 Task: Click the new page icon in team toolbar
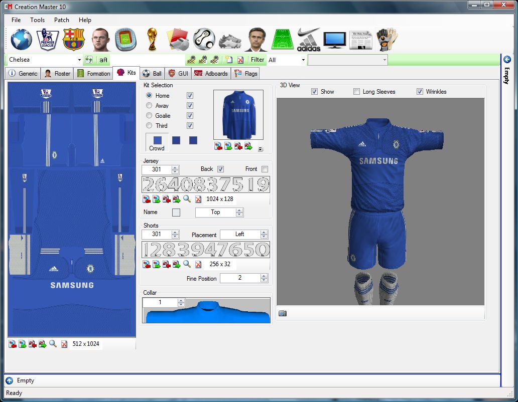pyautogui.click(x=228, y=60)
